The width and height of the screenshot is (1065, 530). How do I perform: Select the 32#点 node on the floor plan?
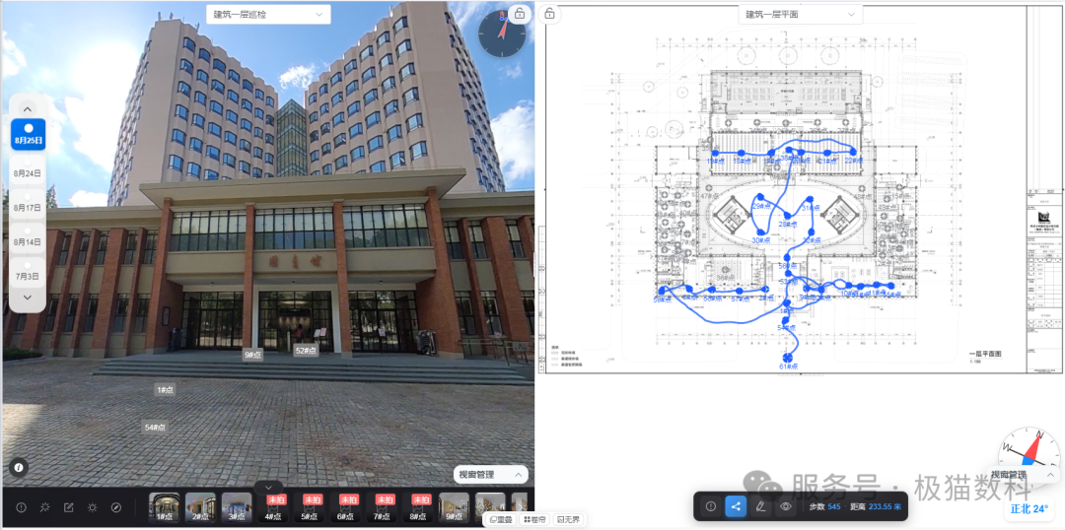[x=811, y=232]
